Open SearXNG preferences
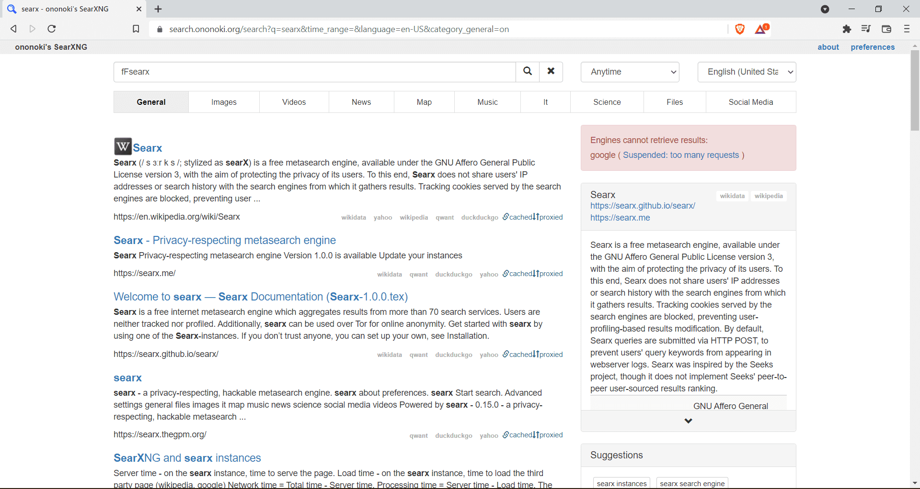 tap(873, 47)
